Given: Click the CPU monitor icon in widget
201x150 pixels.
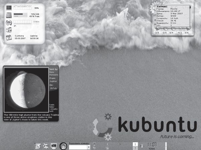Looking at the screenshot, I should [x=9, y=7].
